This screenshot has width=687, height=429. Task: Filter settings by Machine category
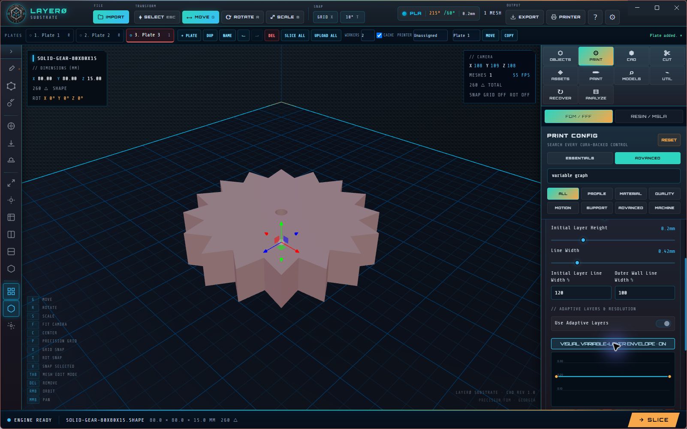click(664, 208)
